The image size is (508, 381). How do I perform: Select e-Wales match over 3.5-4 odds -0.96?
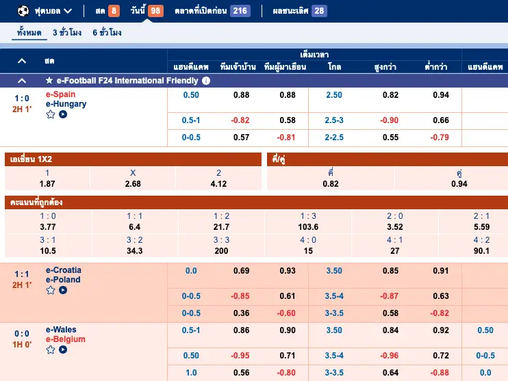click(389, 356)
